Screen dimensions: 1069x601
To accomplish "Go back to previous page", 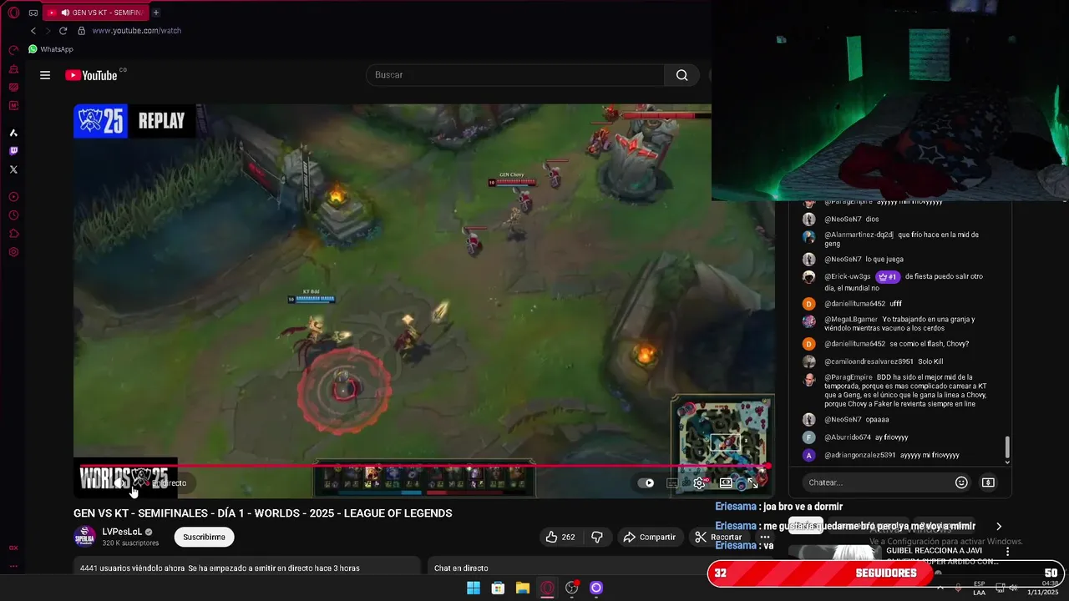I will click(x=33, y=31).
